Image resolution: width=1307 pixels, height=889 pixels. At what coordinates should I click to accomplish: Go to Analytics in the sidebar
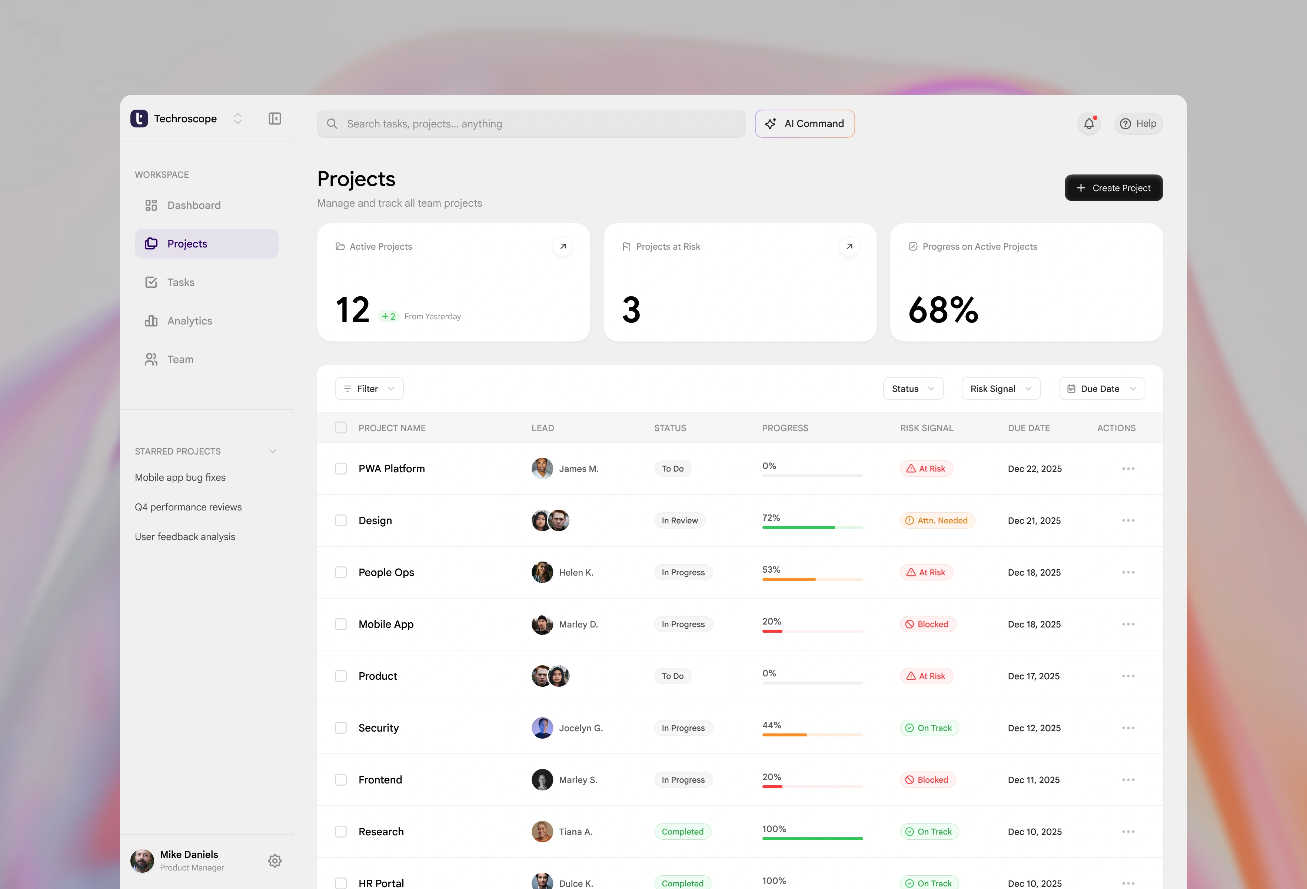tap(190, 320)
